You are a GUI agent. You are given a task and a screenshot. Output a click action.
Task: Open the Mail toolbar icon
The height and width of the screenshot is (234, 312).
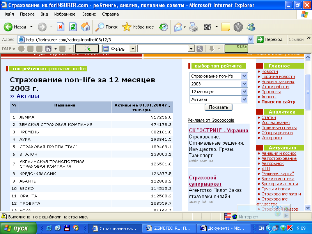click(x=178, y=27)
